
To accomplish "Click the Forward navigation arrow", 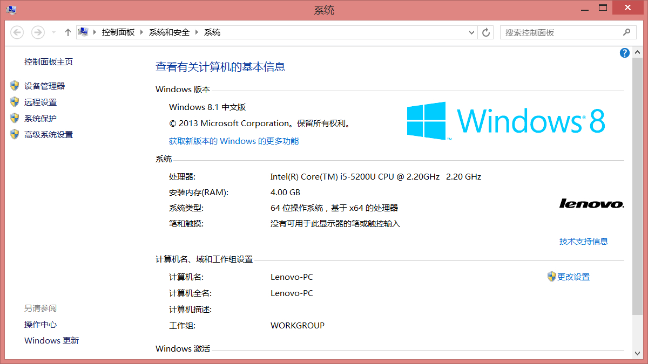I will pyautogui.click(x=38, y=32).
